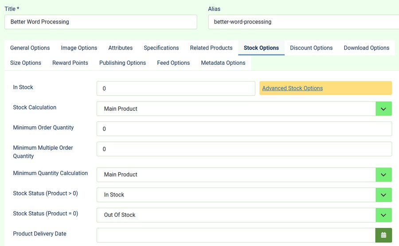Go to the Attributes tab
The height and width of the screenshot is (246, 399).
pyautogui.click(x=120, y=48)
